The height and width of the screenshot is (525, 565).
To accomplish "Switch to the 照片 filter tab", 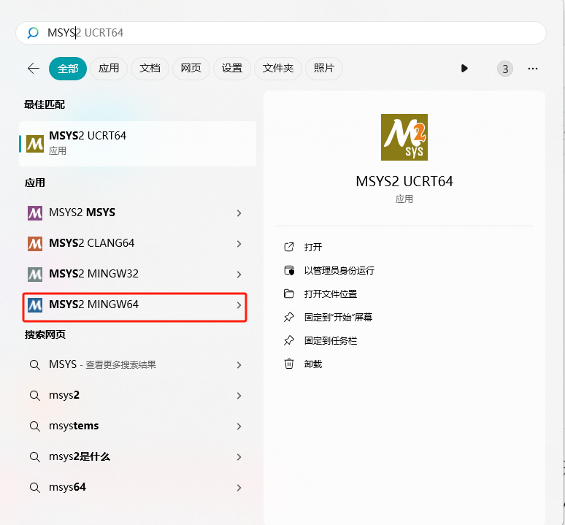I will pos(324,69).
